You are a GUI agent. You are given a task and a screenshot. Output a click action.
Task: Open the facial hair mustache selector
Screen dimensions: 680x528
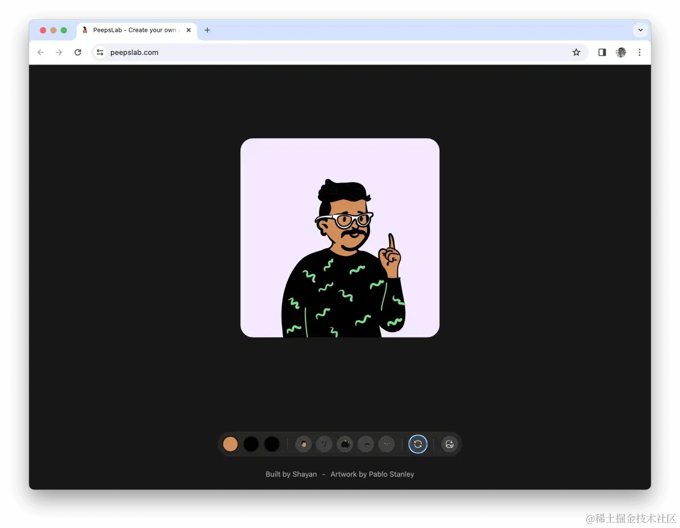pyautogui.click(x=366, y=444)
